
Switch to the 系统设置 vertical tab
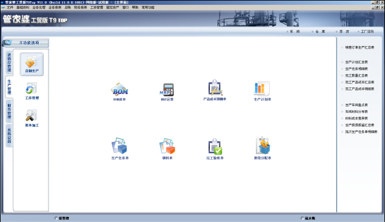(10, 136)
